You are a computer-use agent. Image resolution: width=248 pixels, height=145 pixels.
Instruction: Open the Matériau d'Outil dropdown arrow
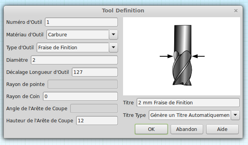coord(113,34)
